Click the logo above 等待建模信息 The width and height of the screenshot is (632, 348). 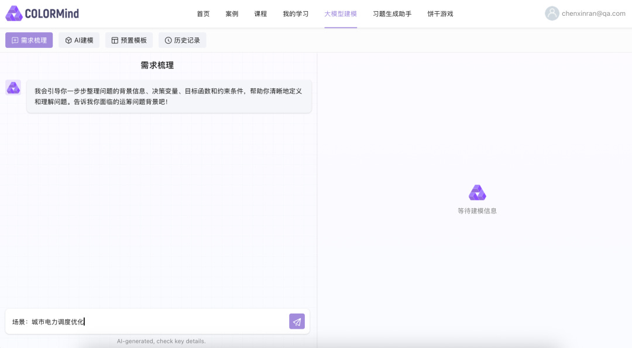click(478, 192)
